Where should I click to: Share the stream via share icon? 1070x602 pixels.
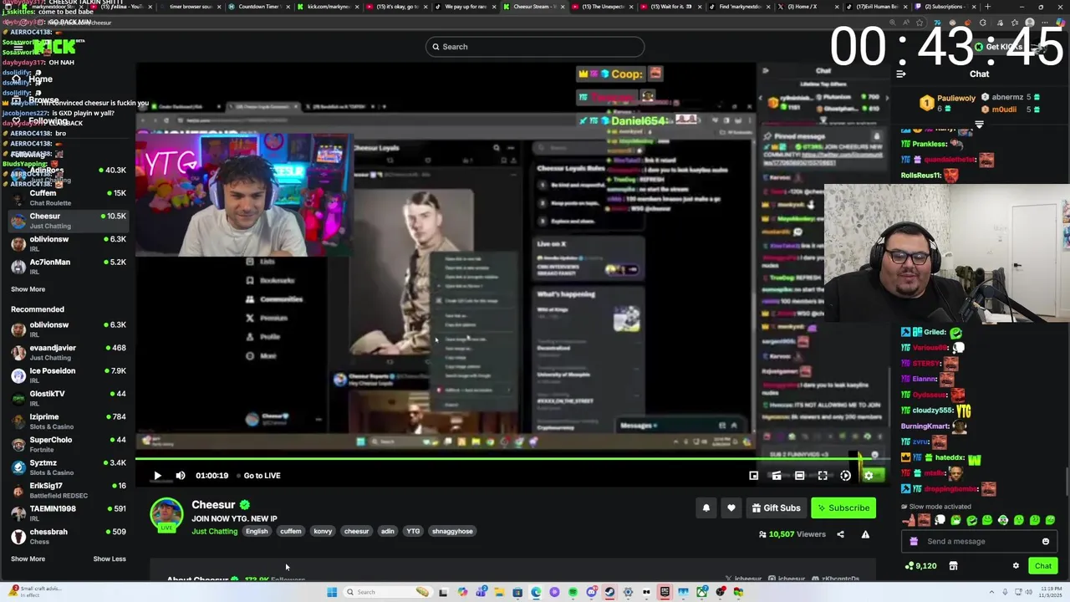coord(840,534)
